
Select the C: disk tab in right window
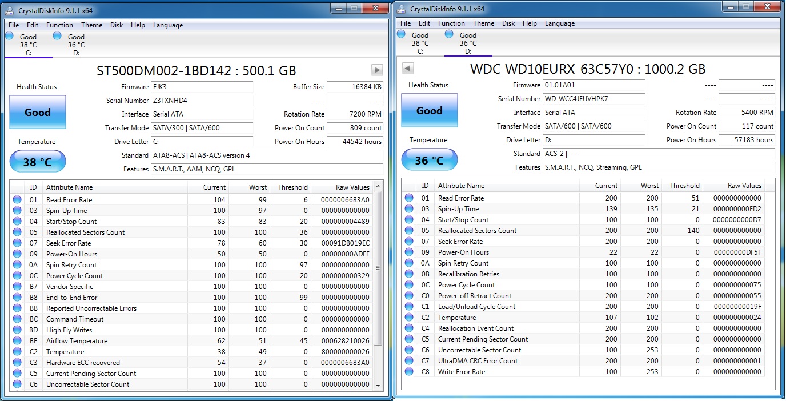(420, 43)
